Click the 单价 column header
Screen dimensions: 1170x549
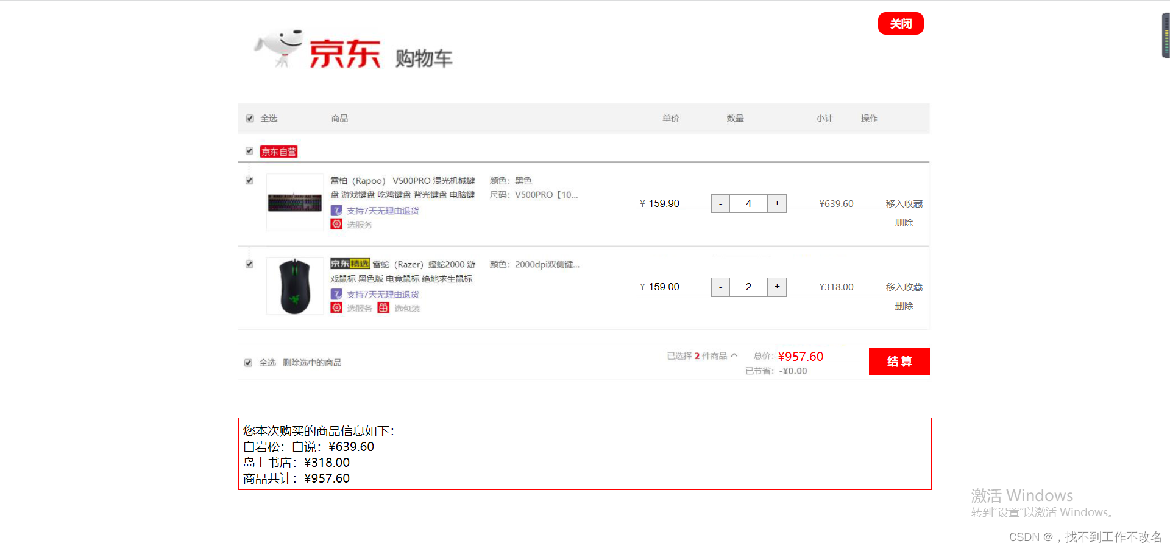pos(671,118)
